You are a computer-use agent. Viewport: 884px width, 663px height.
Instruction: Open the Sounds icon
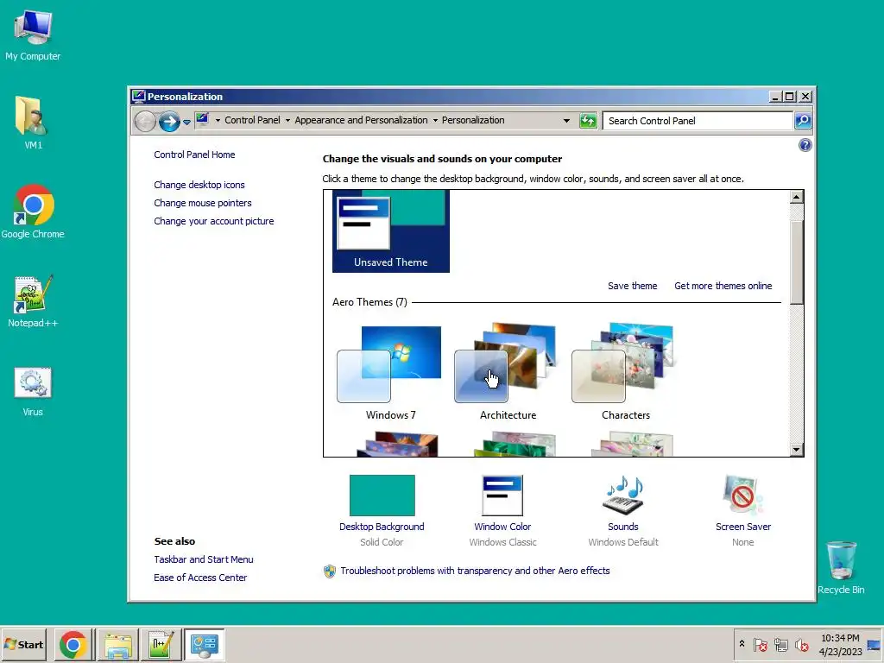623,495
